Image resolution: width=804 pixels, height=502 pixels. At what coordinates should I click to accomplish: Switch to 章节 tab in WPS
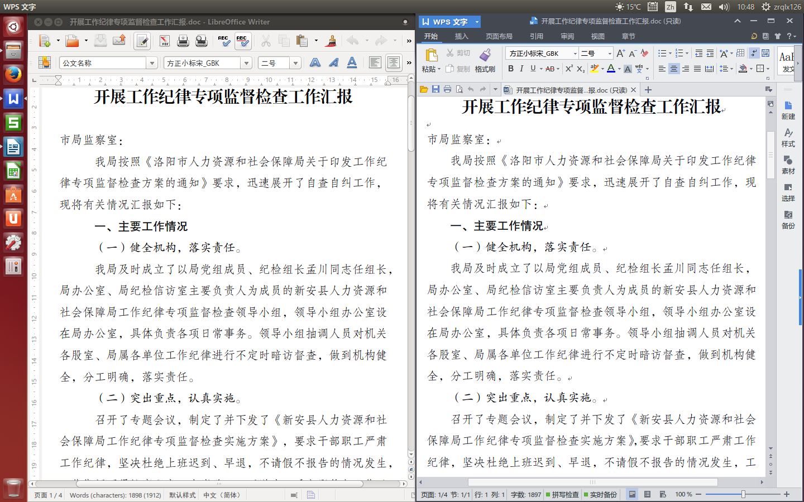coord(629,36)
